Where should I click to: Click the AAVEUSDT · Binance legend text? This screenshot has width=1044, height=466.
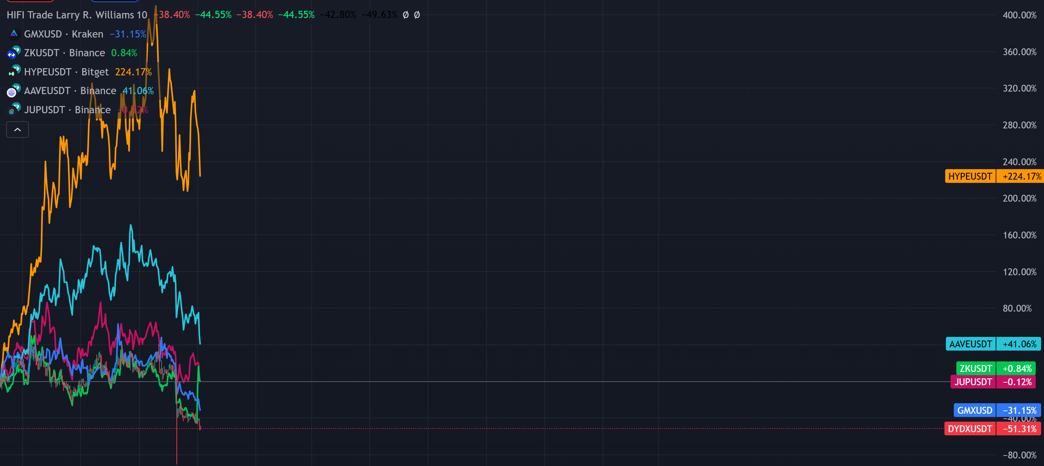[x=70, y=91]
